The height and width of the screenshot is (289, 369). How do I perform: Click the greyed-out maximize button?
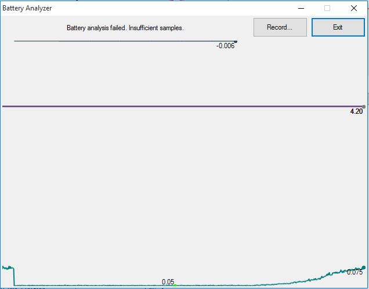tap(327, 8)
